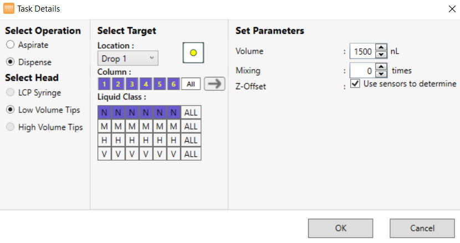Click the yellow drop preview icon

[193, 53]
